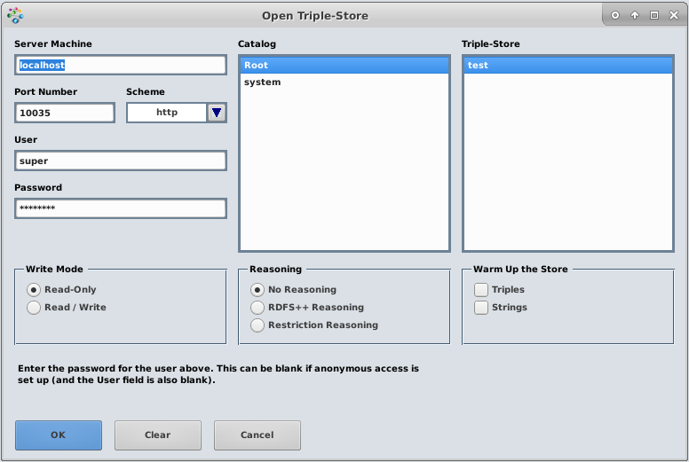
Task: Choose No Reasoning option
Action: (x=258, y=290)
